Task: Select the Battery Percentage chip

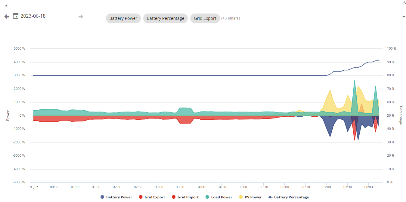Action: [166, 18]
